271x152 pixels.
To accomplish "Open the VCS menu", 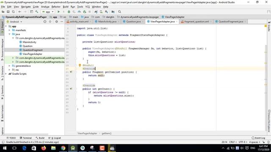I will click(88, 7).
